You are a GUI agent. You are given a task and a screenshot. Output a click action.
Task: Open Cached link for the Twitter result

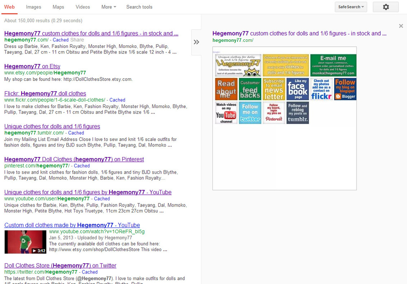pos(90,272)
